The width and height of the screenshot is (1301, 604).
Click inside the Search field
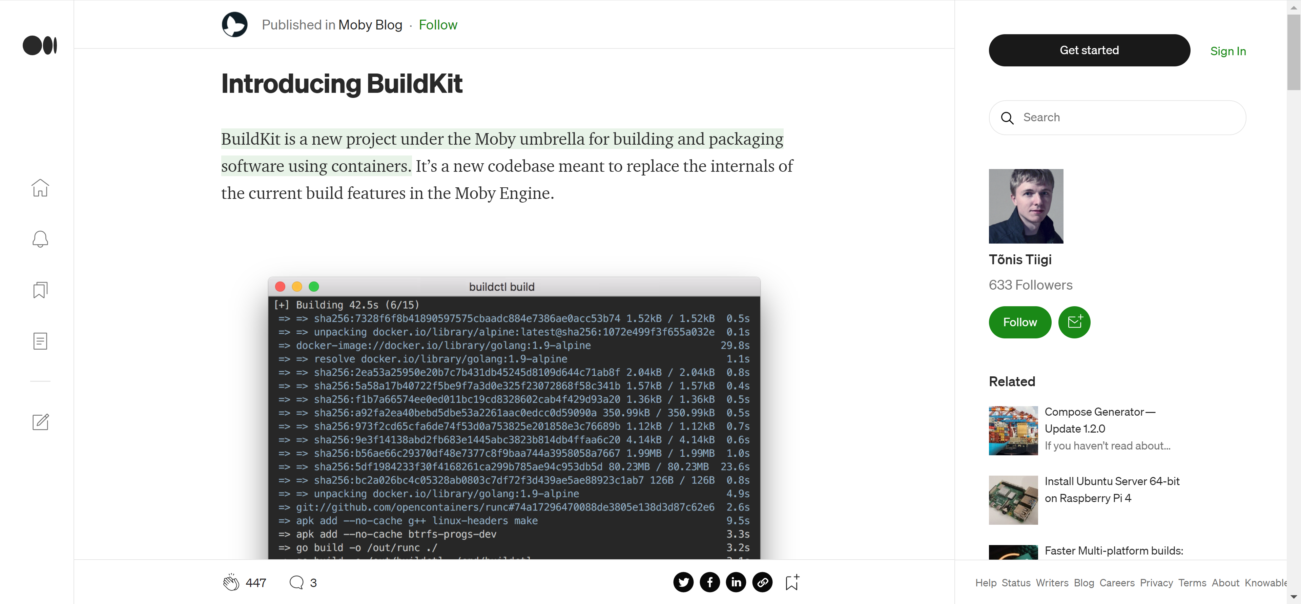[x=1126, y=118]
